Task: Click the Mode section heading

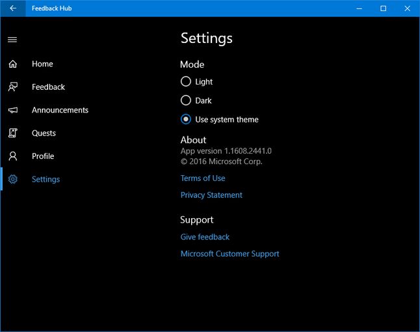Action: pos(192,64)
